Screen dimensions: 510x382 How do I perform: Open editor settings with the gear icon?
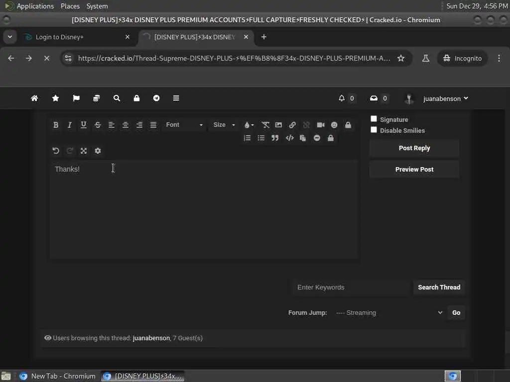98,151
